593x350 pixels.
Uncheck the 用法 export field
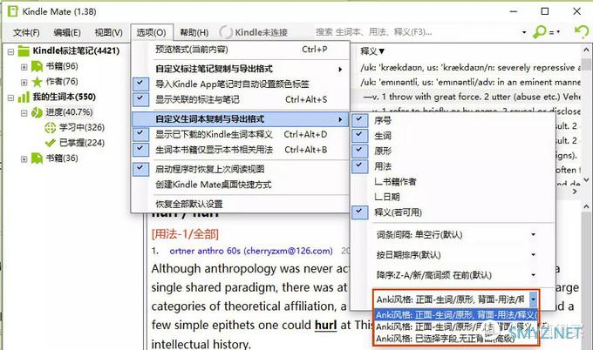359,166
